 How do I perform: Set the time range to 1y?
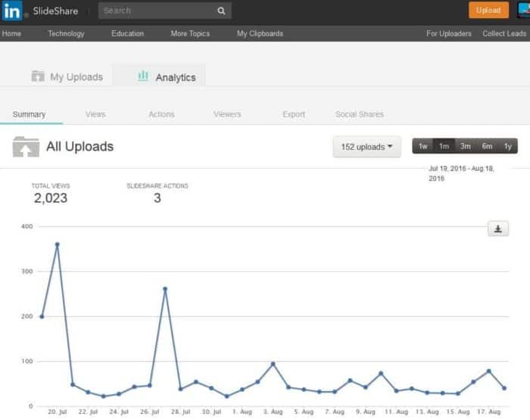coord(508,146)
